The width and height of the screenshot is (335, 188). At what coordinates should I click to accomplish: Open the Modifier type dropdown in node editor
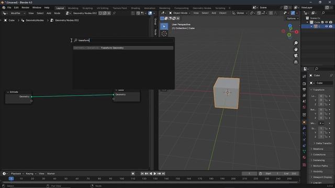pyautogui.click(x=17, y=13)
